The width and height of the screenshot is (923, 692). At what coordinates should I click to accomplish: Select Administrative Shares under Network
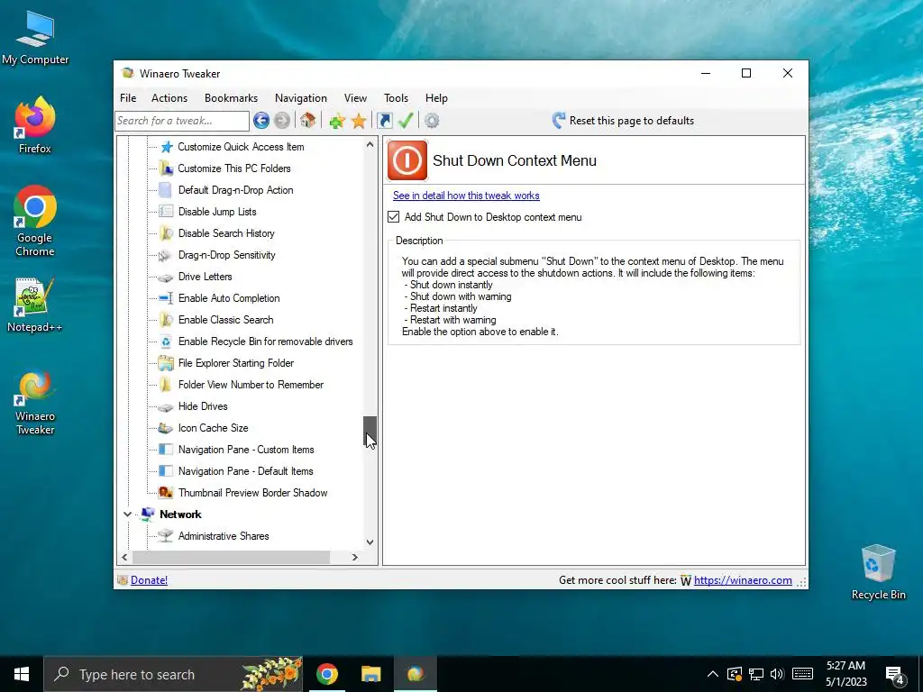pyautogui.click(x=224, y=536)
